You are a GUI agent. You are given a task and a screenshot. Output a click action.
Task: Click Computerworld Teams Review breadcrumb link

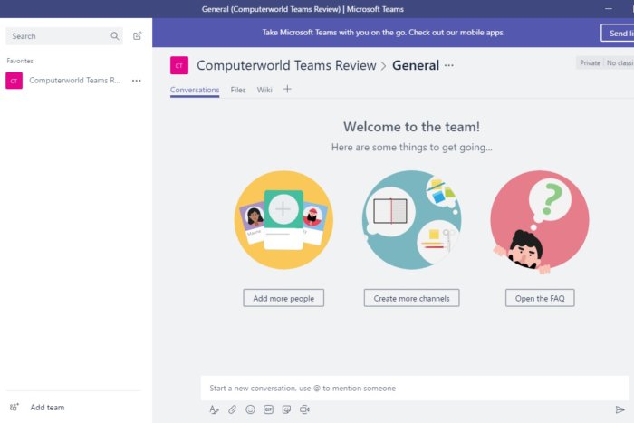click(286, 65)
